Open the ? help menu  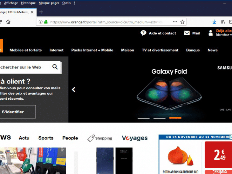pos(74,3)
